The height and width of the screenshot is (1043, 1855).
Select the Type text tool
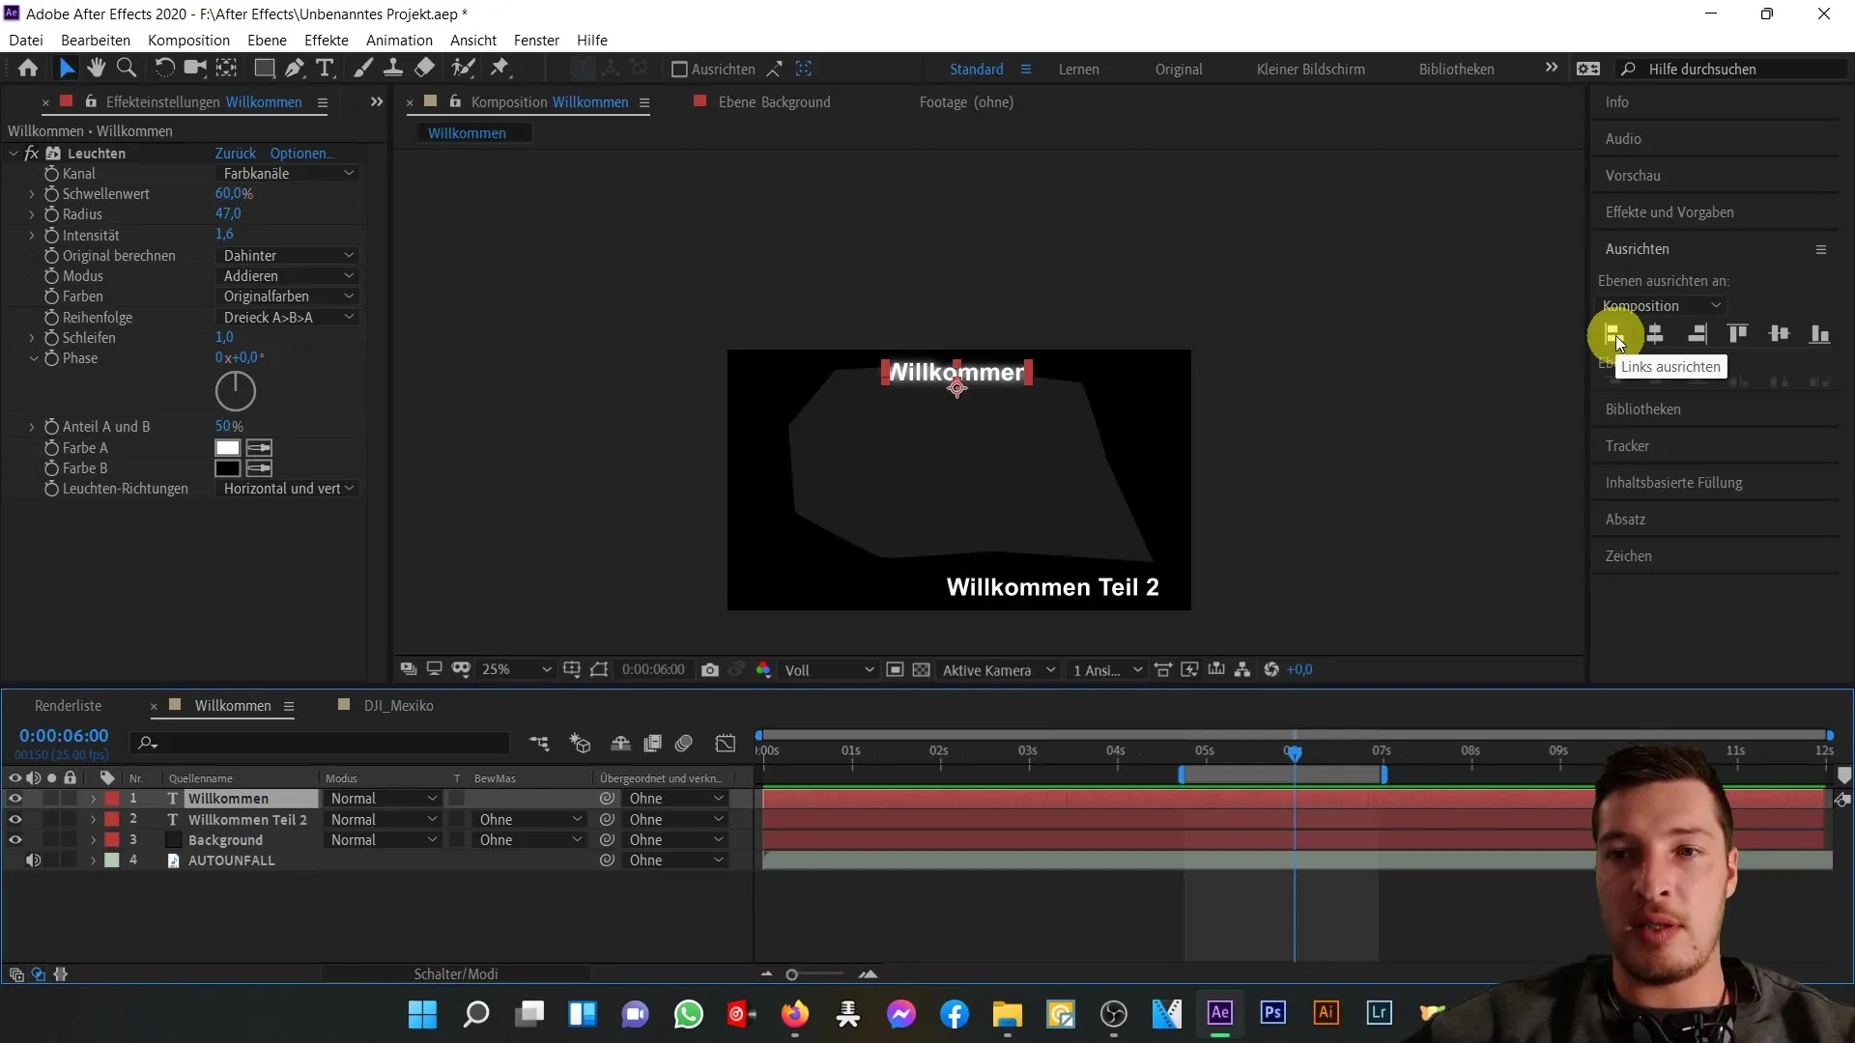pos(325,69)
